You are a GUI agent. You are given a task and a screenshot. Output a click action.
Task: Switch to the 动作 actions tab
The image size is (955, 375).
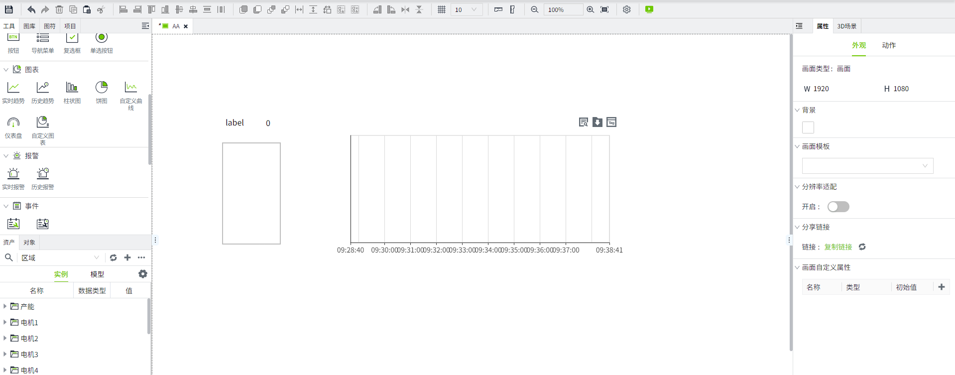coord(888,45)
